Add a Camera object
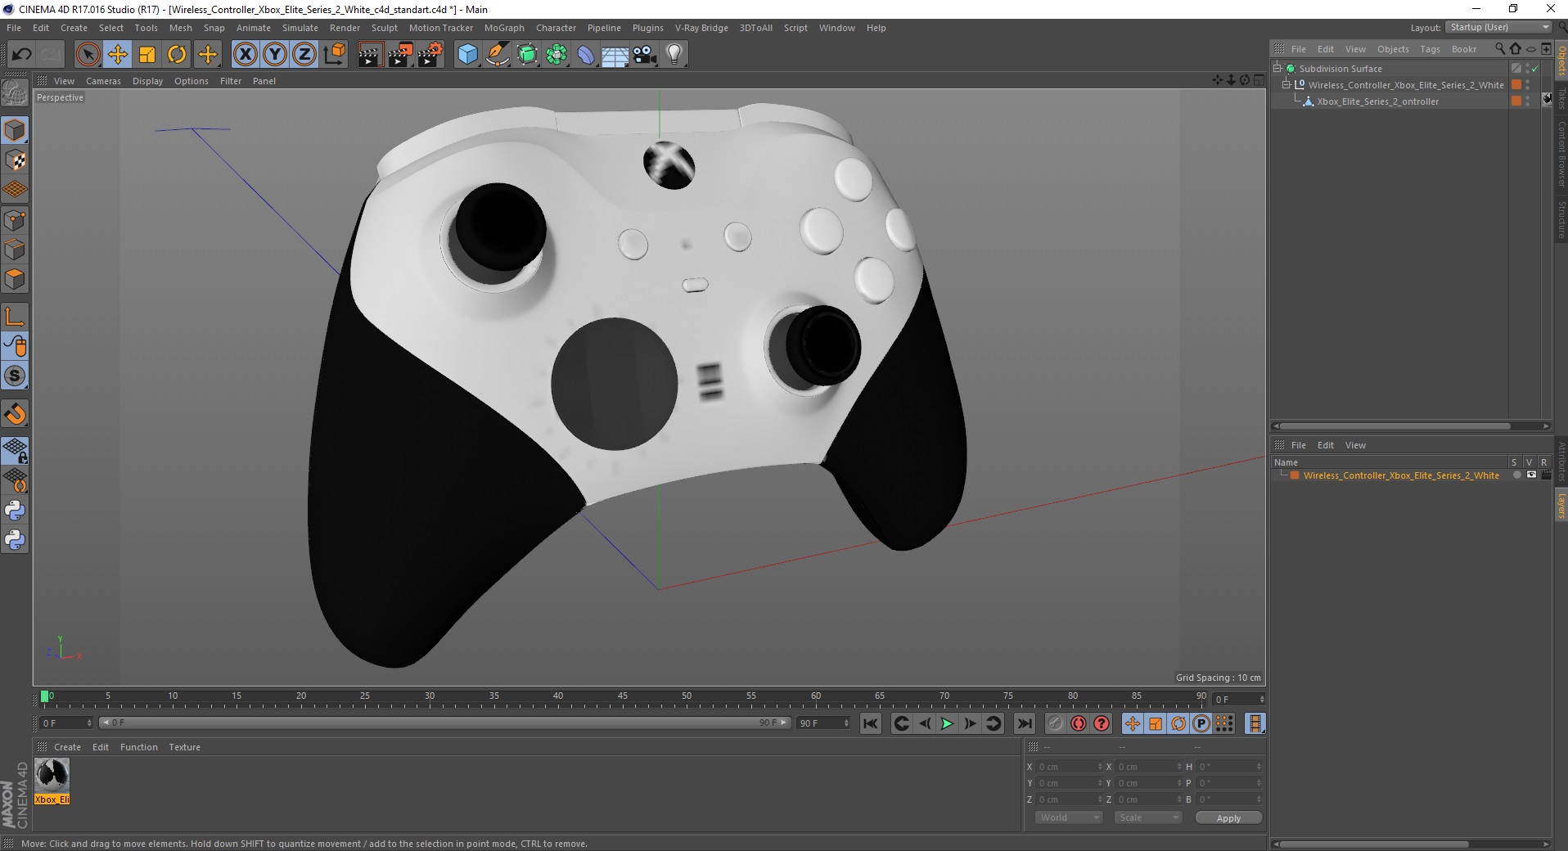Image resolution: width=1568 pixels, height=851 pixels. (645, 55)
